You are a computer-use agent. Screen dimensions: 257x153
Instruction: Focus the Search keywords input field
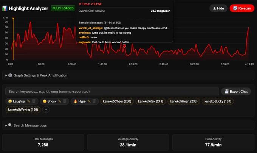pos(112,91)
